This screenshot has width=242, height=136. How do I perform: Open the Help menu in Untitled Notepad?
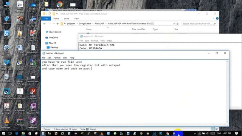72,58
